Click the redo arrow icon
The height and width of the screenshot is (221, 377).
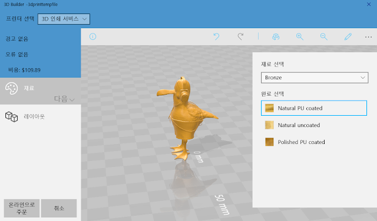point(240,36)
